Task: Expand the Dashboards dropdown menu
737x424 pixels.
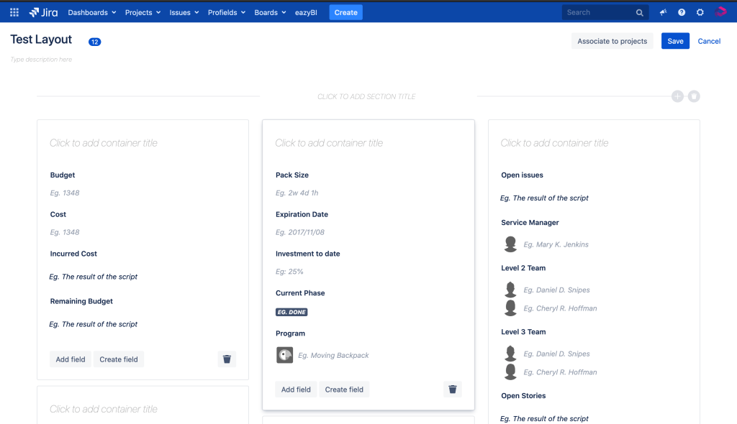Action: tap(91, 12)
